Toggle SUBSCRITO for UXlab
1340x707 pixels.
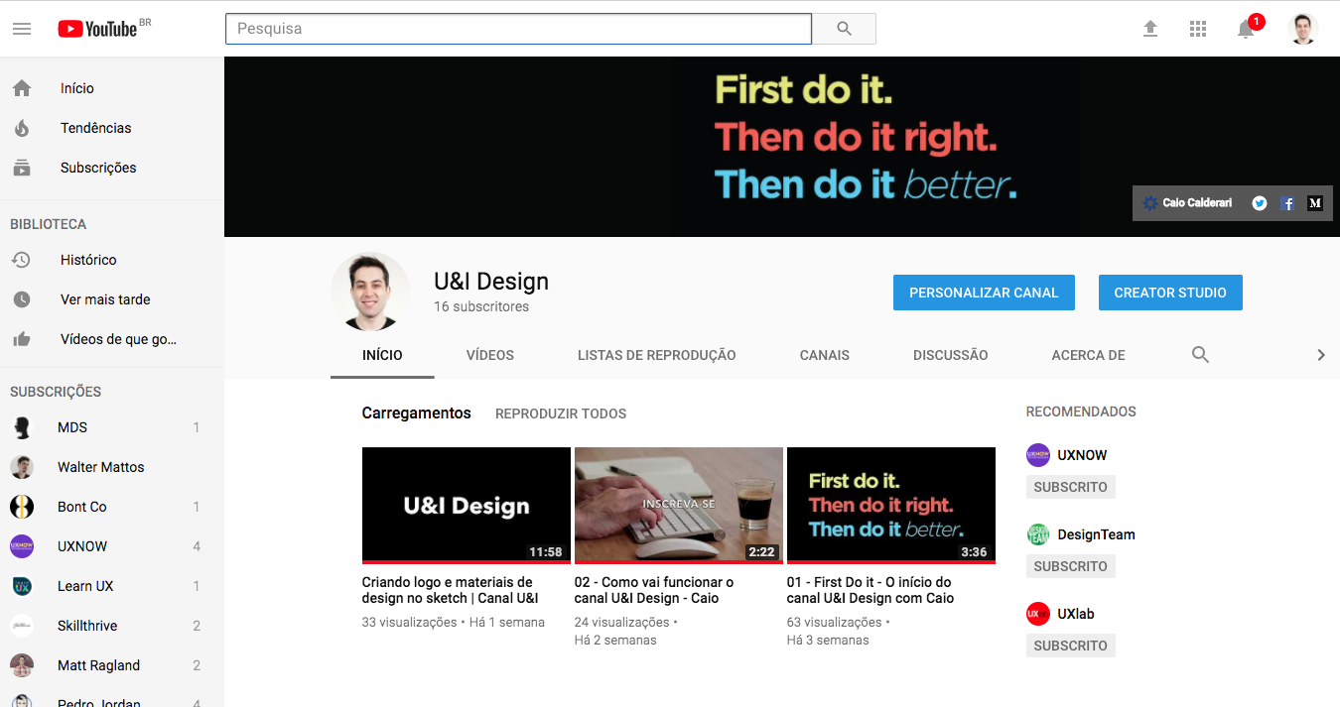[1070, 646]
